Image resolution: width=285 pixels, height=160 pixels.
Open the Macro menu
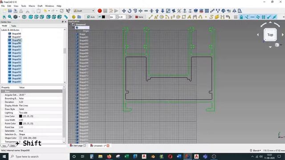click(x=32, y=6)
